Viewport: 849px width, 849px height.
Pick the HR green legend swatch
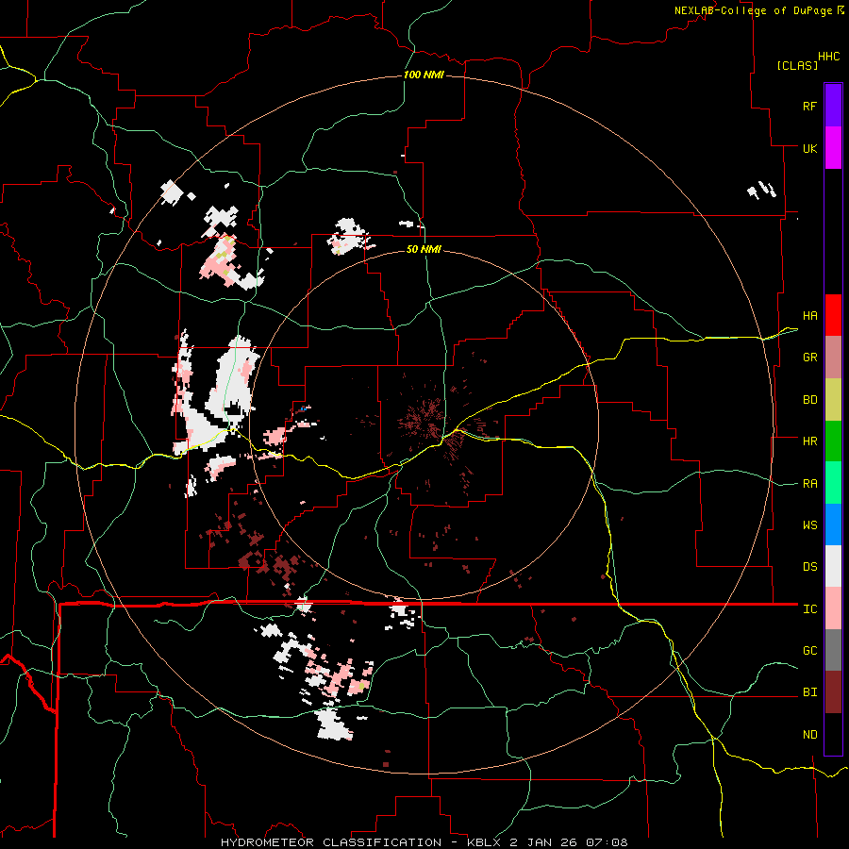pyautogui.click(x=833, y=441)
